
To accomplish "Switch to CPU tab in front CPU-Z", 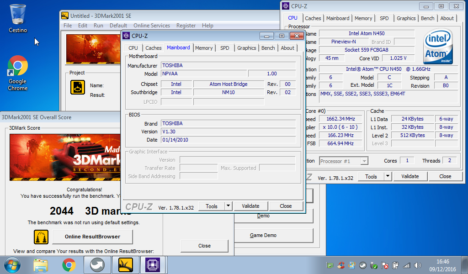I will tap(133, 48).
